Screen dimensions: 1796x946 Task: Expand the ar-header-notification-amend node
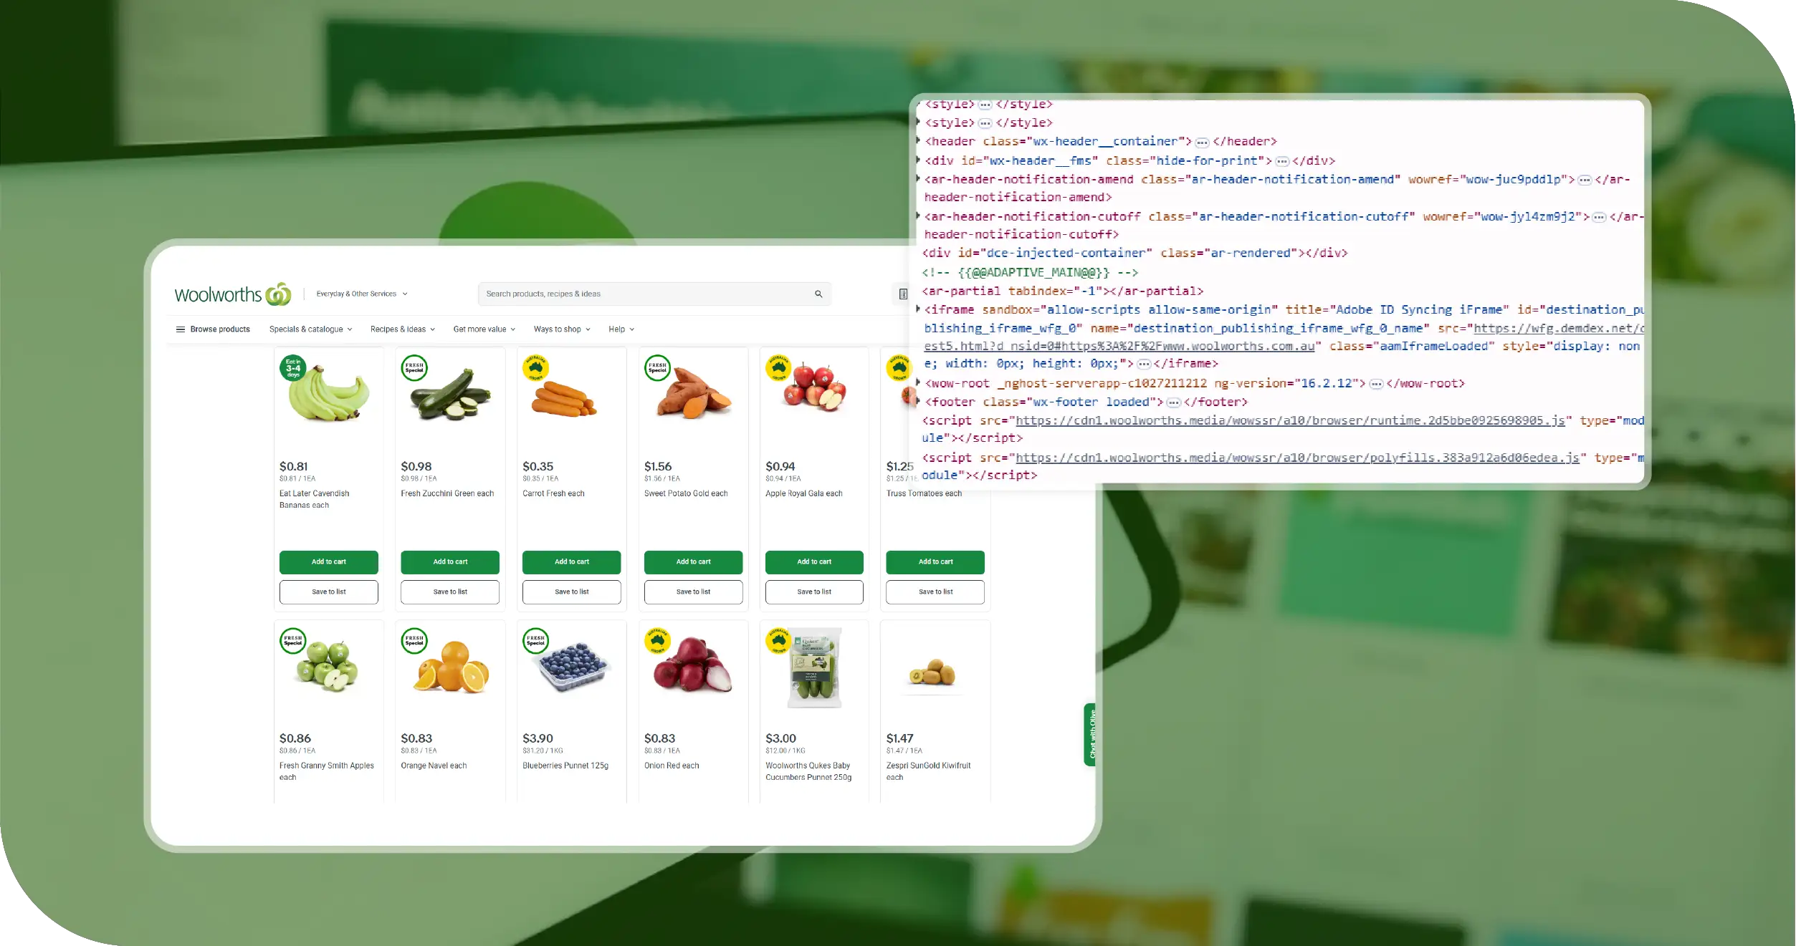tap(918, 178)
